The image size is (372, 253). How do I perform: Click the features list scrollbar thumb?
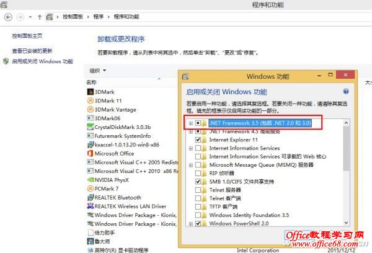click(x=346, y=148)
